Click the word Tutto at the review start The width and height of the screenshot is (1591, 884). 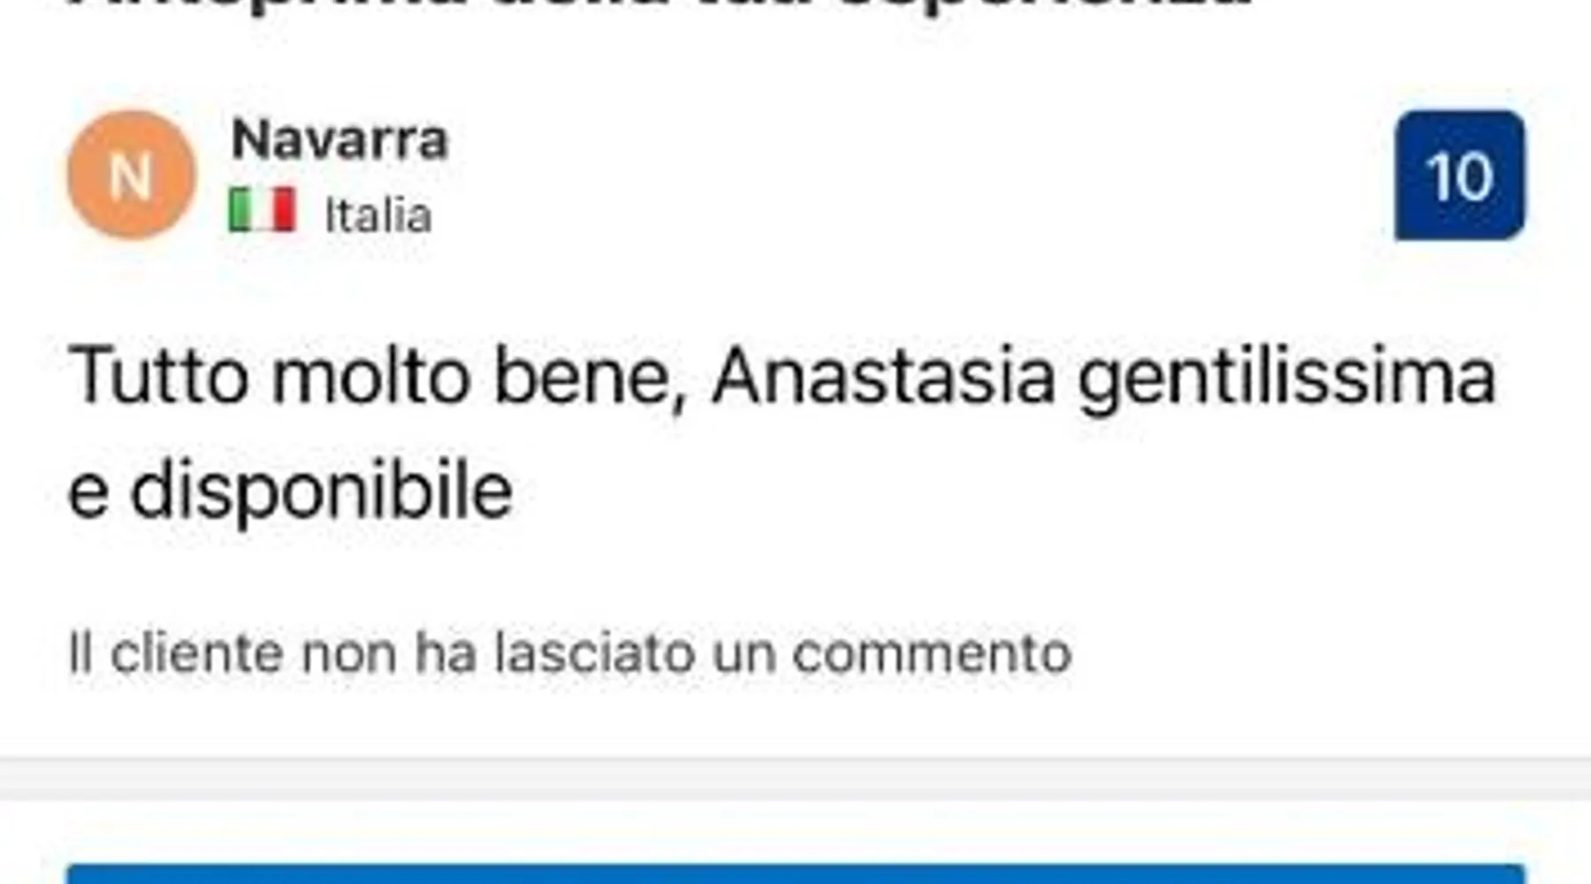pos(158,377)
